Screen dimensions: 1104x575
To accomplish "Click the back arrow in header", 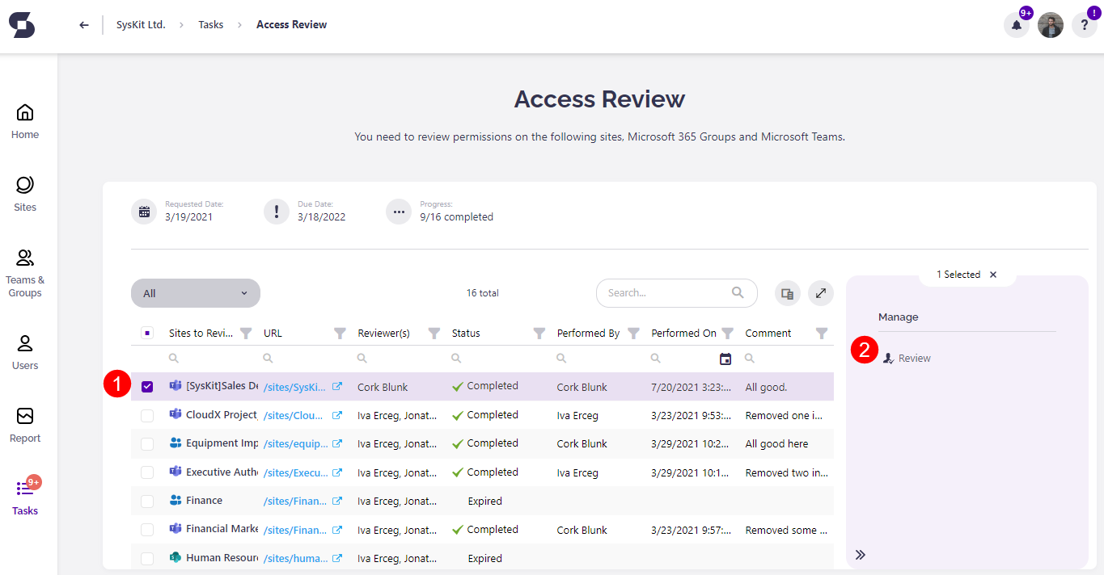I will click(x=84, y=25).
